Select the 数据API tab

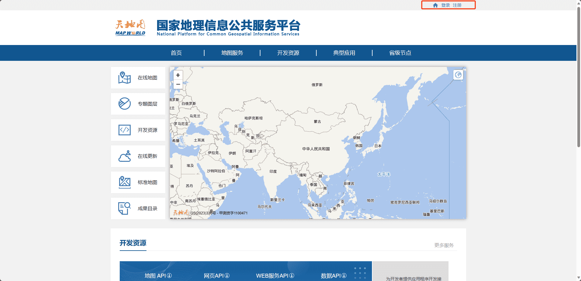[x=331, y=276]
